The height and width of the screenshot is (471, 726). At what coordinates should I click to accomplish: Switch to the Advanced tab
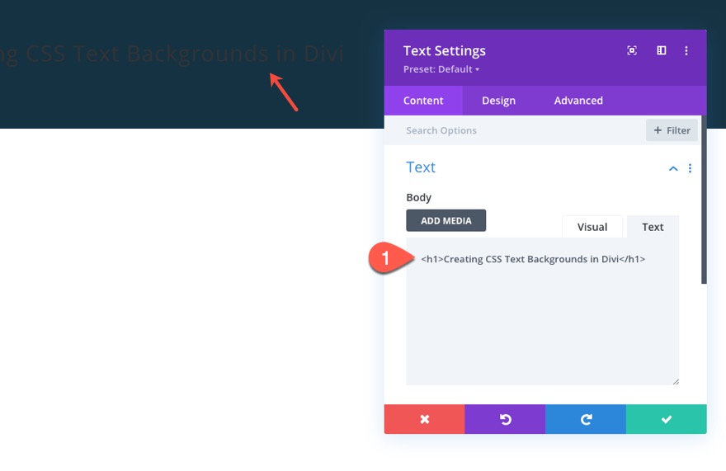tap(578, 101)
